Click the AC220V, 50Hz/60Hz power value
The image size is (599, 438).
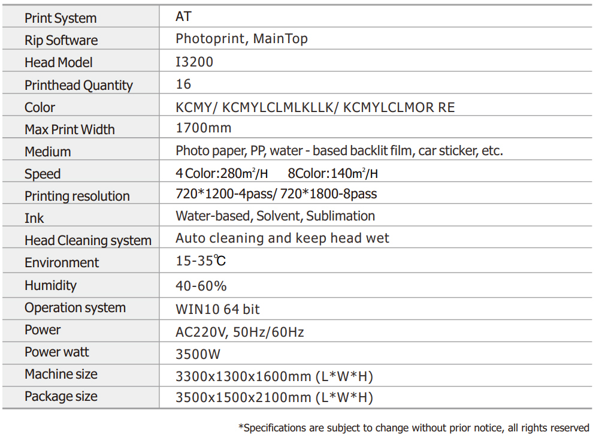[240, 331]
